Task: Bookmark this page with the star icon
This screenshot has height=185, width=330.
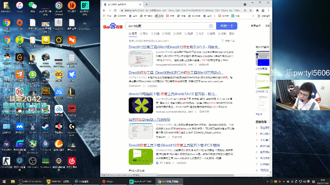Action: coord(250,10)
